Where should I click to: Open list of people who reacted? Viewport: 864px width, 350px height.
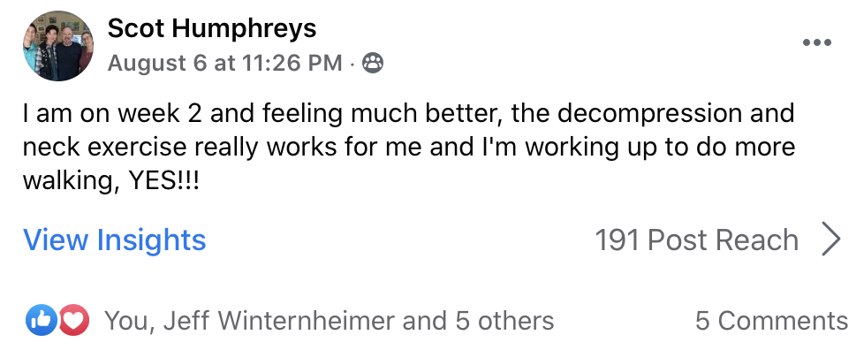point(329,321)
